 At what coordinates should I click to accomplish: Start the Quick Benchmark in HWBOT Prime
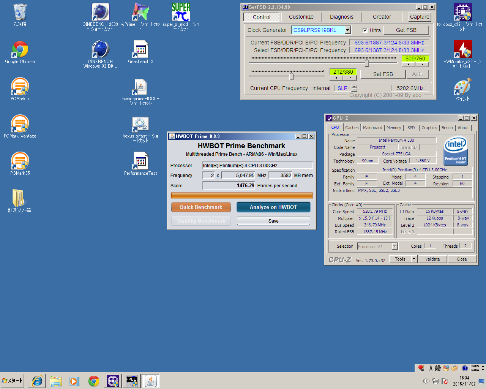201,207
